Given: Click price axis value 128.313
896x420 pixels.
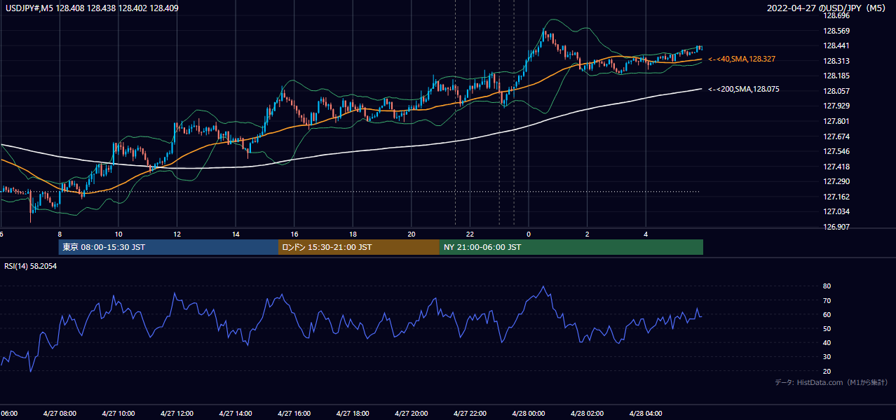Looking at the screenshot, I should point(836,61).
